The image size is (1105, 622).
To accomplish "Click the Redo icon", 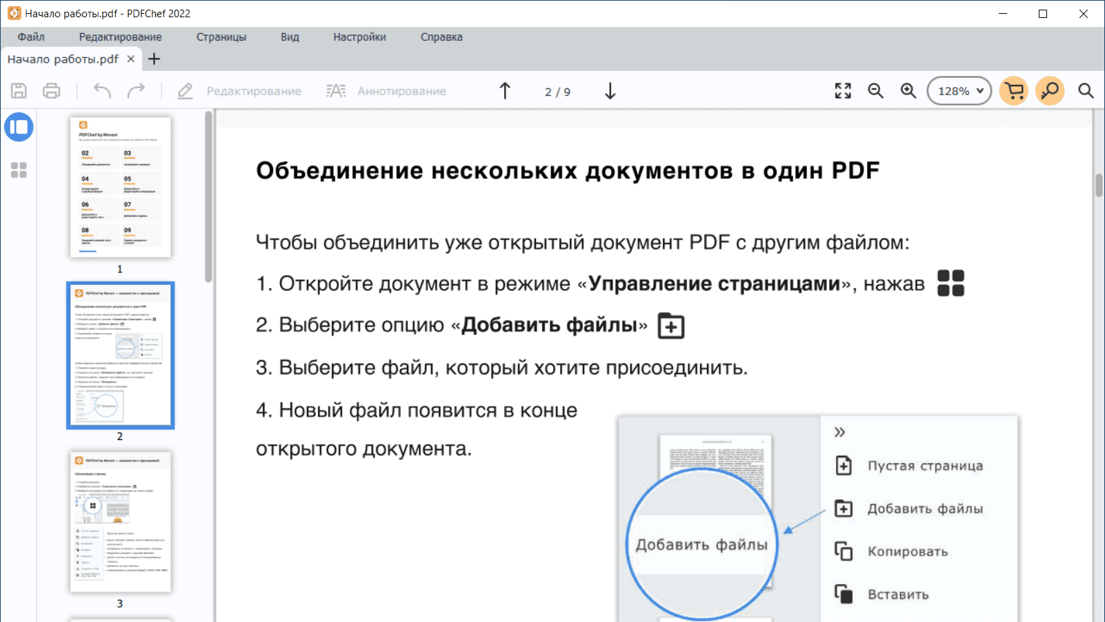I will coord(136,90).
